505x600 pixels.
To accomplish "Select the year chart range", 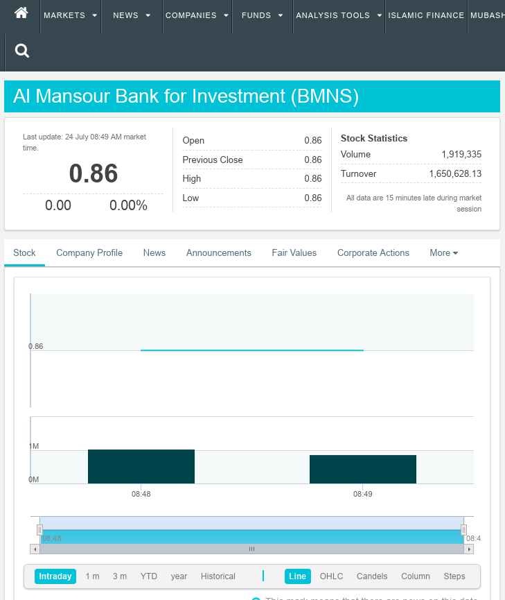I will tap(179, 576).
